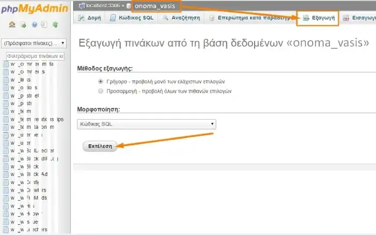Image resolution: width=376 pixels, height=235 pixels.
Task: Open the users table name link
Action: coord(21,143)
